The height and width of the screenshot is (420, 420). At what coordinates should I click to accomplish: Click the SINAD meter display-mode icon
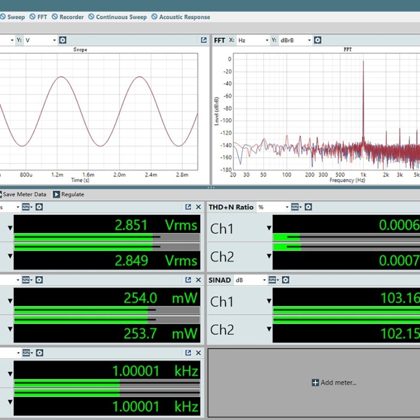[x=272, y=280]
